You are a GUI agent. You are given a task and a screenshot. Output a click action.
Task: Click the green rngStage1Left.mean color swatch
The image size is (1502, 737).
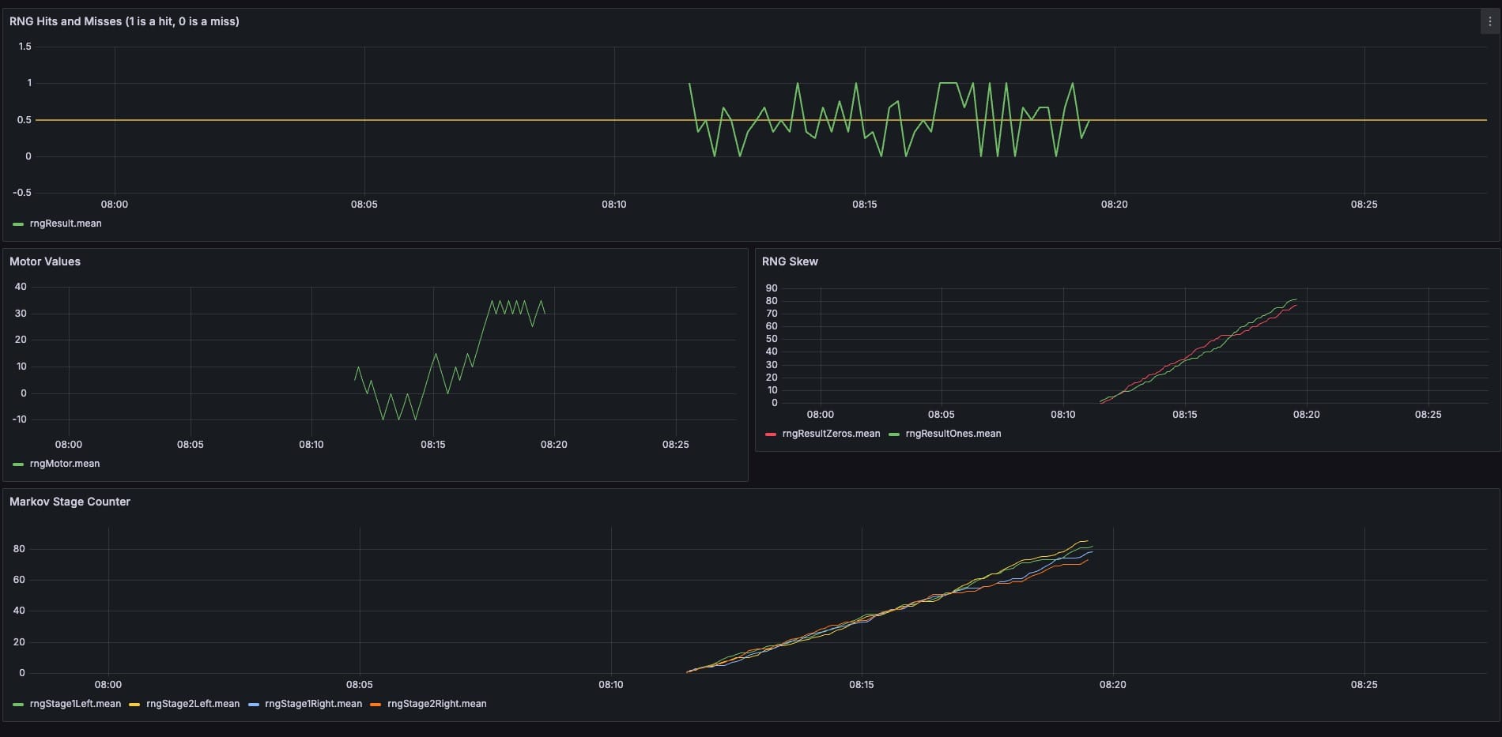(18, 705)
